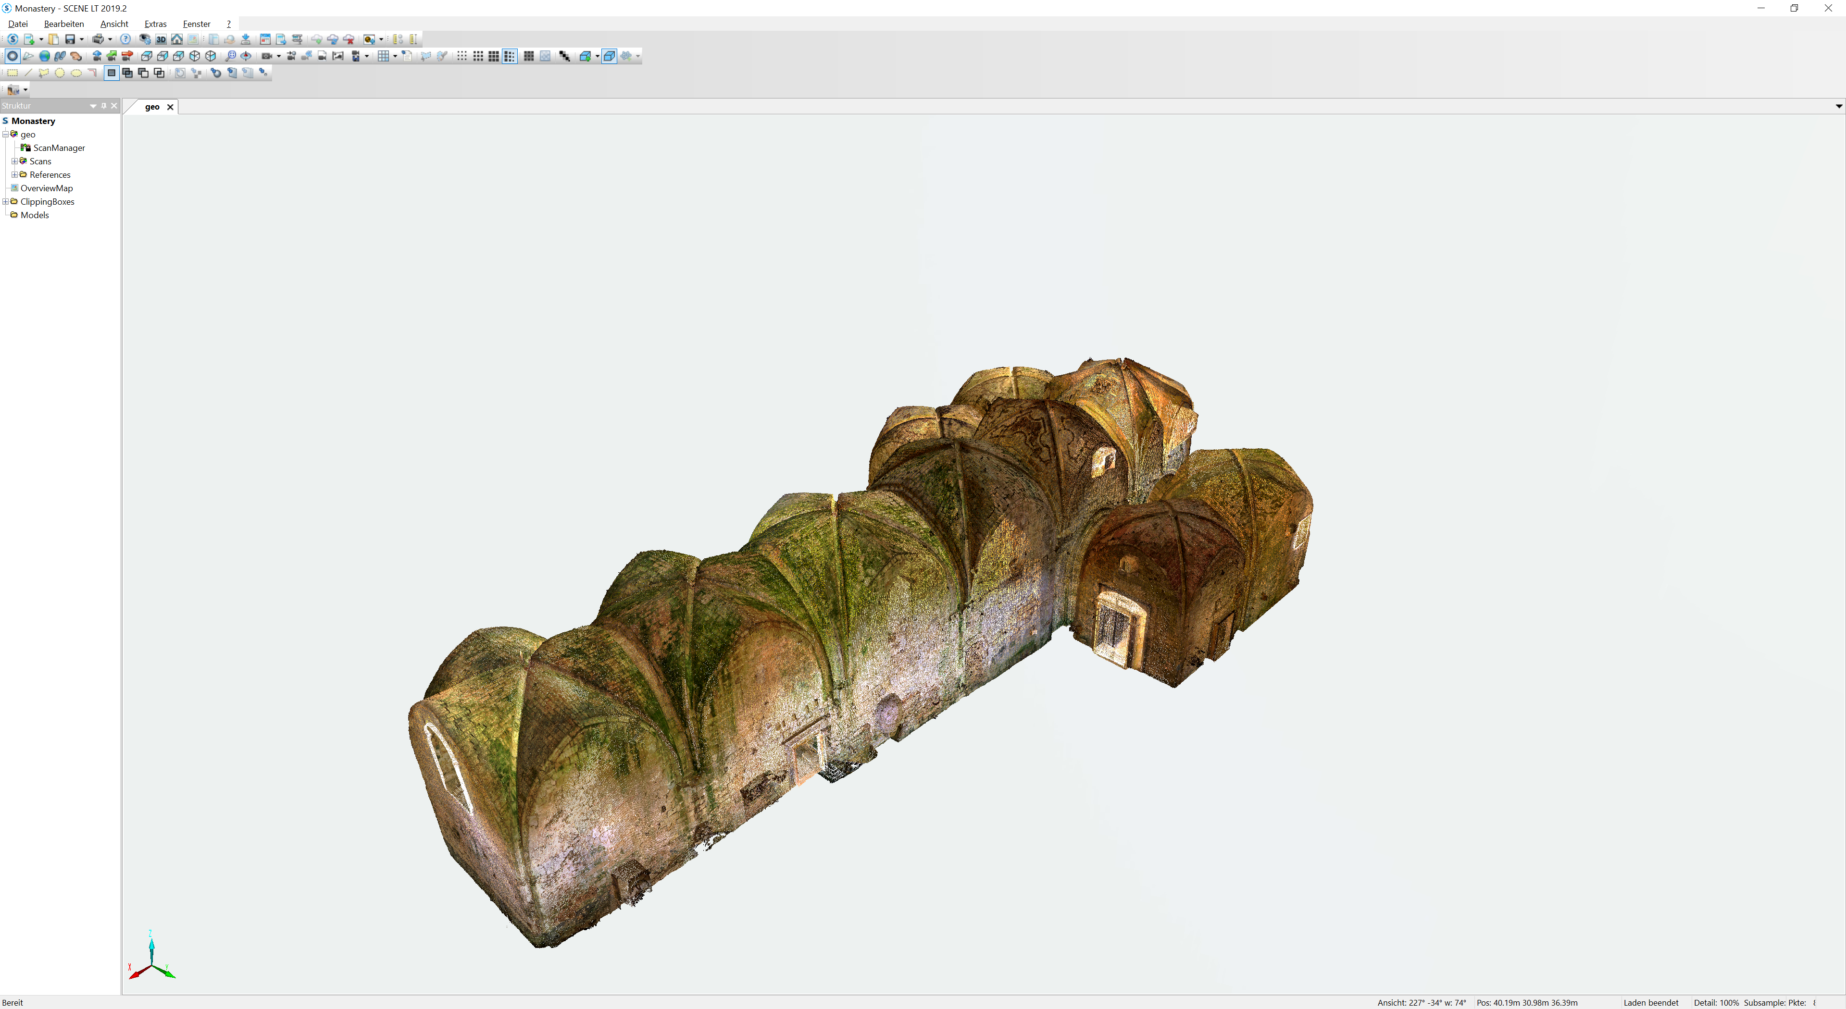The image size is (1846, 1009).
Task: Toggle the highlighted clipping box button
Action: 609,56
